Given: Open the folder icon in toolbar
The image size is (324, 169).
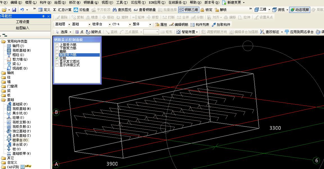Looking at the screenshot, I should [x=4, y=10].
